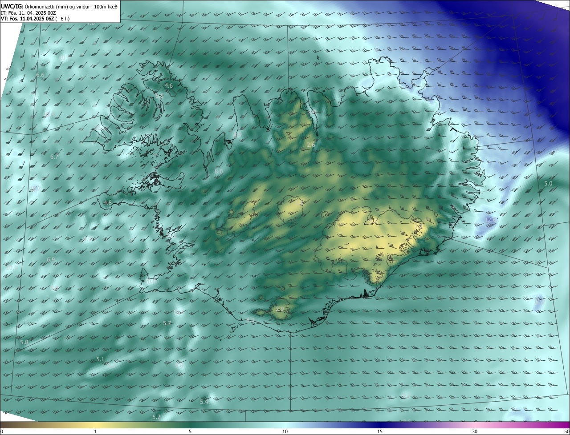Click the 4.6 value label on the map

coord(169,85)
